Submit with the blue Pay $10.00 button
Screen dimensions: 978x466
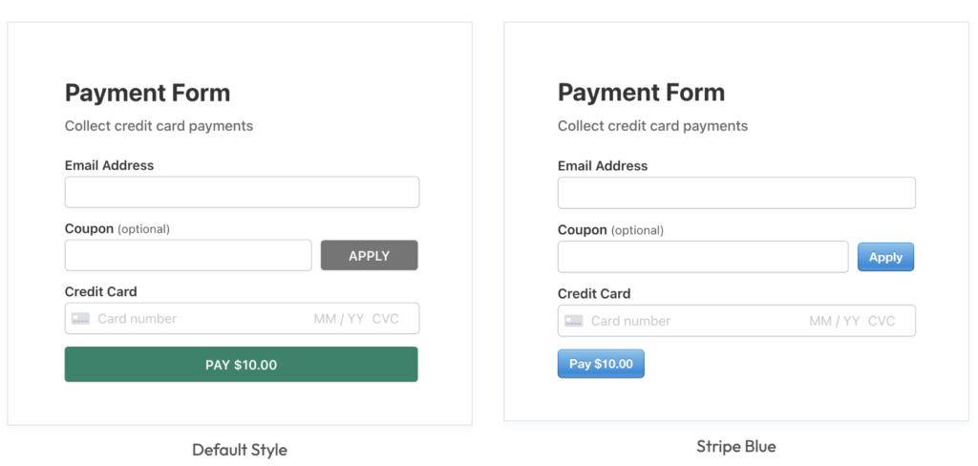(x=601, y=364)
